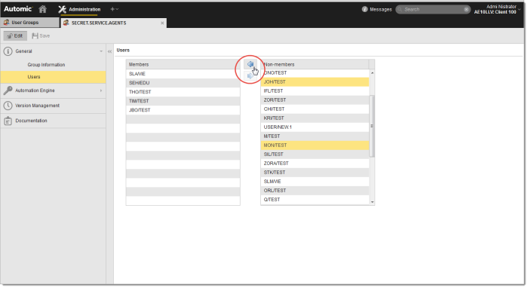Select non-member JOH/TEST

(315, 82)
